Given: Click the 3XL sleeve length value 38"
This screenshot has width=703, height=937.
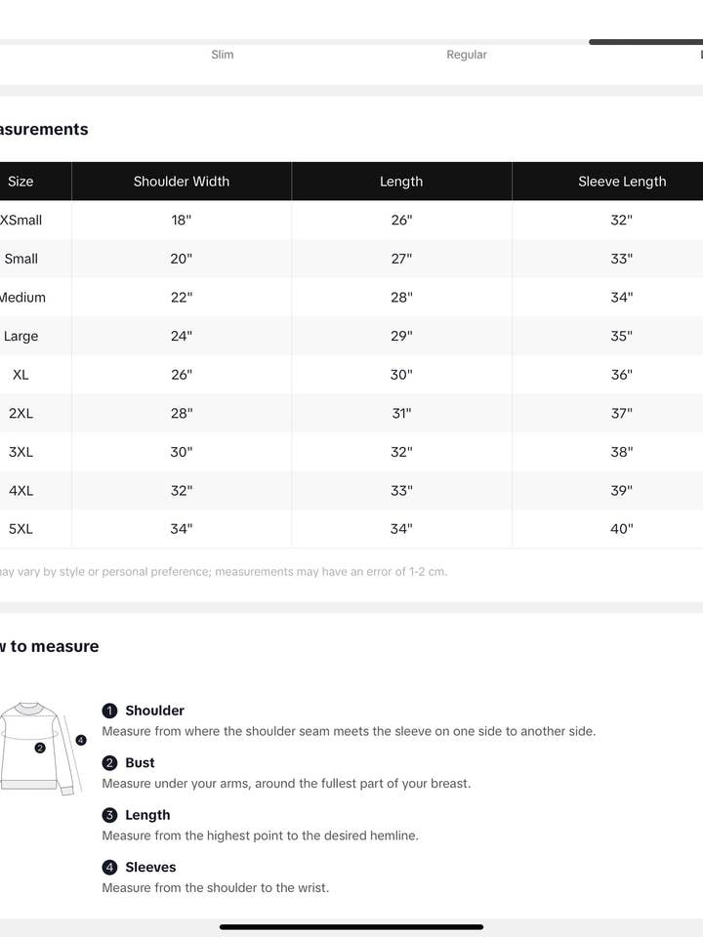Looking at the screenshot, I should tap(622, 452).
